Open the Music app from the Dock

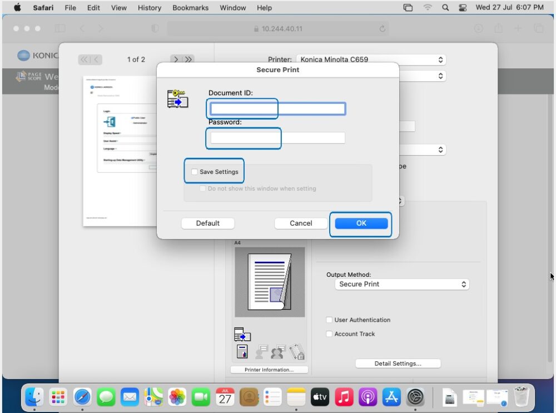tap(344, 397)
